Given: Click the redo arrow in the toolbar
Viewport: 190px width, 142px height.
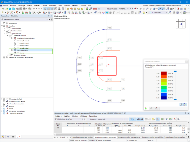Looking at the screenshot, I should click(39, 9).
